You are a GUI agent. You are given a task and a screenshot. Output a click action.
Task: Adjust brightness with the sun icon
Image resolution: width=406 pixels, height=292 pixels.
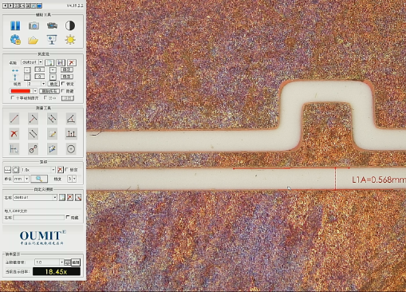coord(70,40)
